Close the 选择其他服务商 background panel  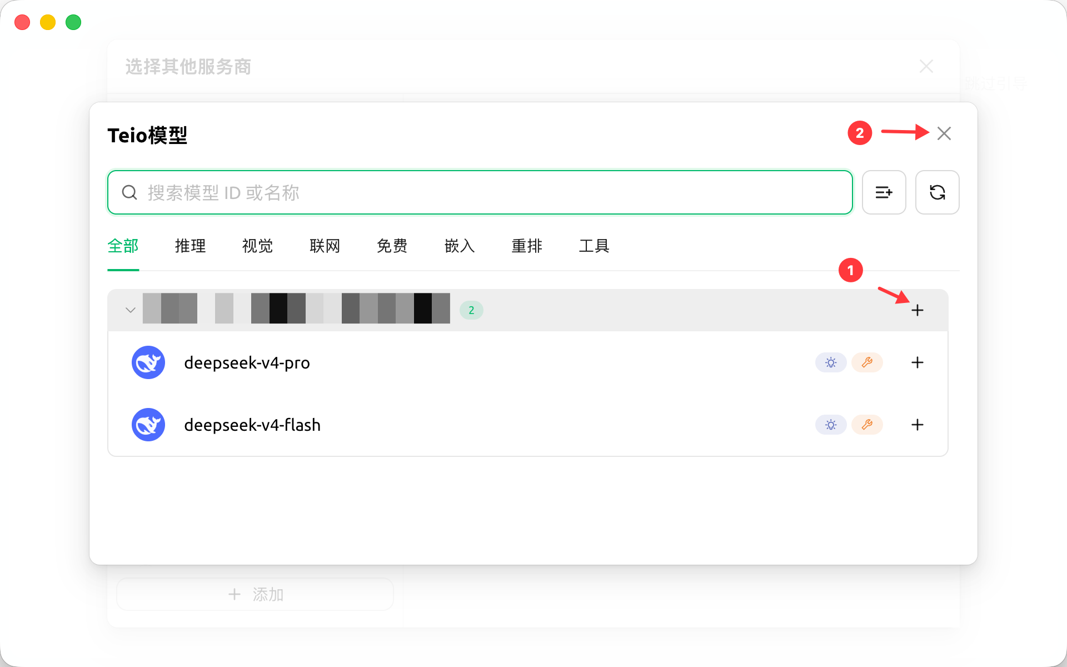tap(926, 66)
